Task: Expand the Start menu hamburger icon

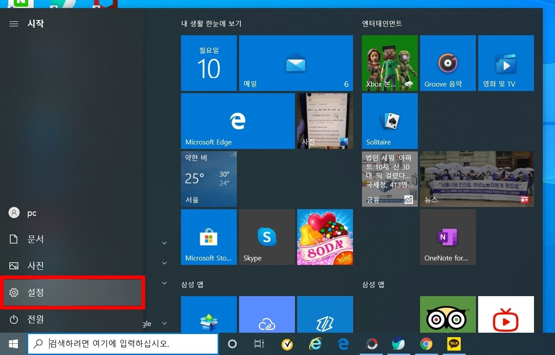Action: coord(13,24)
